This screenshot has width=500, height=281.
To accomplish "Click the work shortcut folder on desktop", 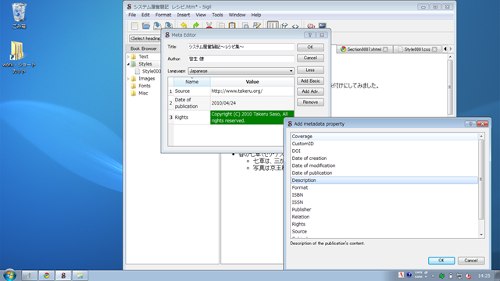I will point(19,57).
